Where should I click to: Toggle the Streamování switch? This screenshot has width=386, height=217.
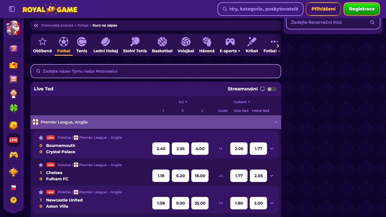tap(272, 89)
